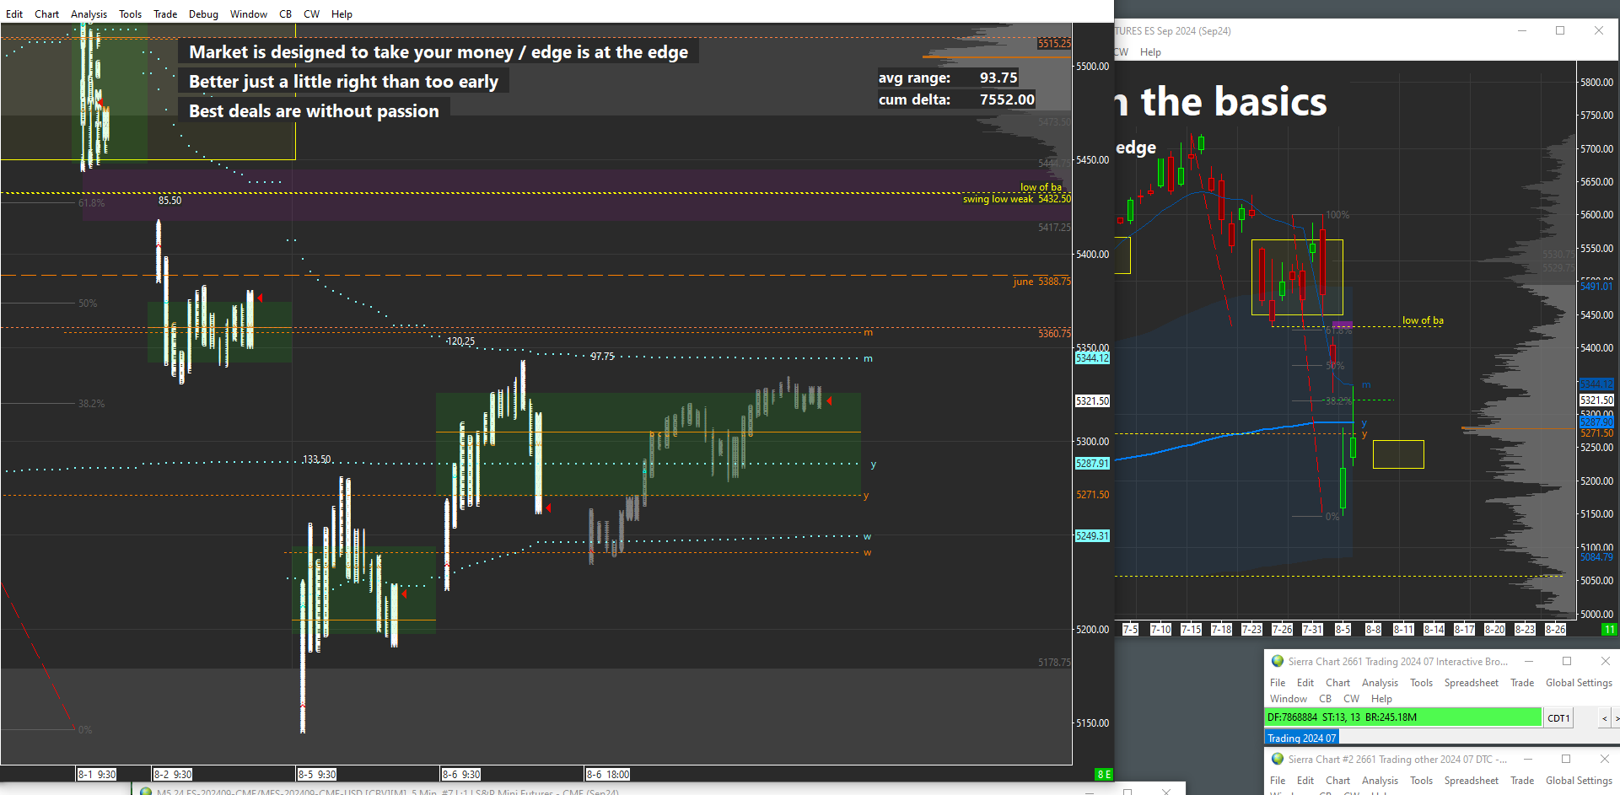Close the Sierra Chart #2 window
The image size is (1620, 795).
pyautogui.click(x=1605, y=760)
